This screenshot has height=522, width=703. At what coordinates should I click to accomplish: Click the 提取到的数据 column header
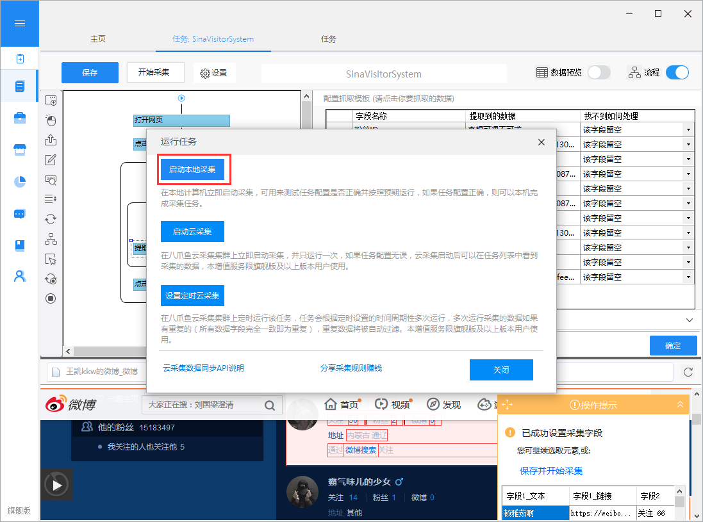point(523,116)
